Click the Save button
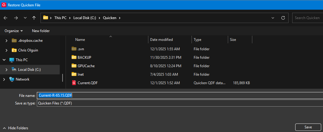Viewport: 323px width, 132px height. tap(308, 127)
